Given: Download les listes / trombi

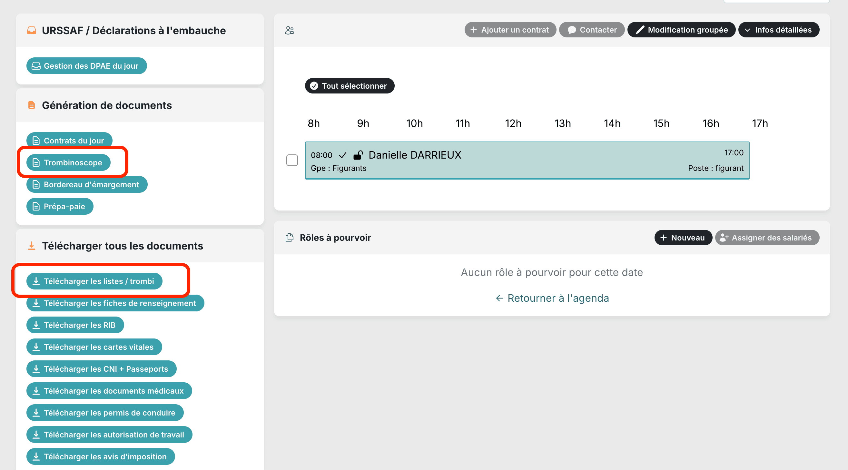Looking at the screenshot, I should [x=94, y=281].
